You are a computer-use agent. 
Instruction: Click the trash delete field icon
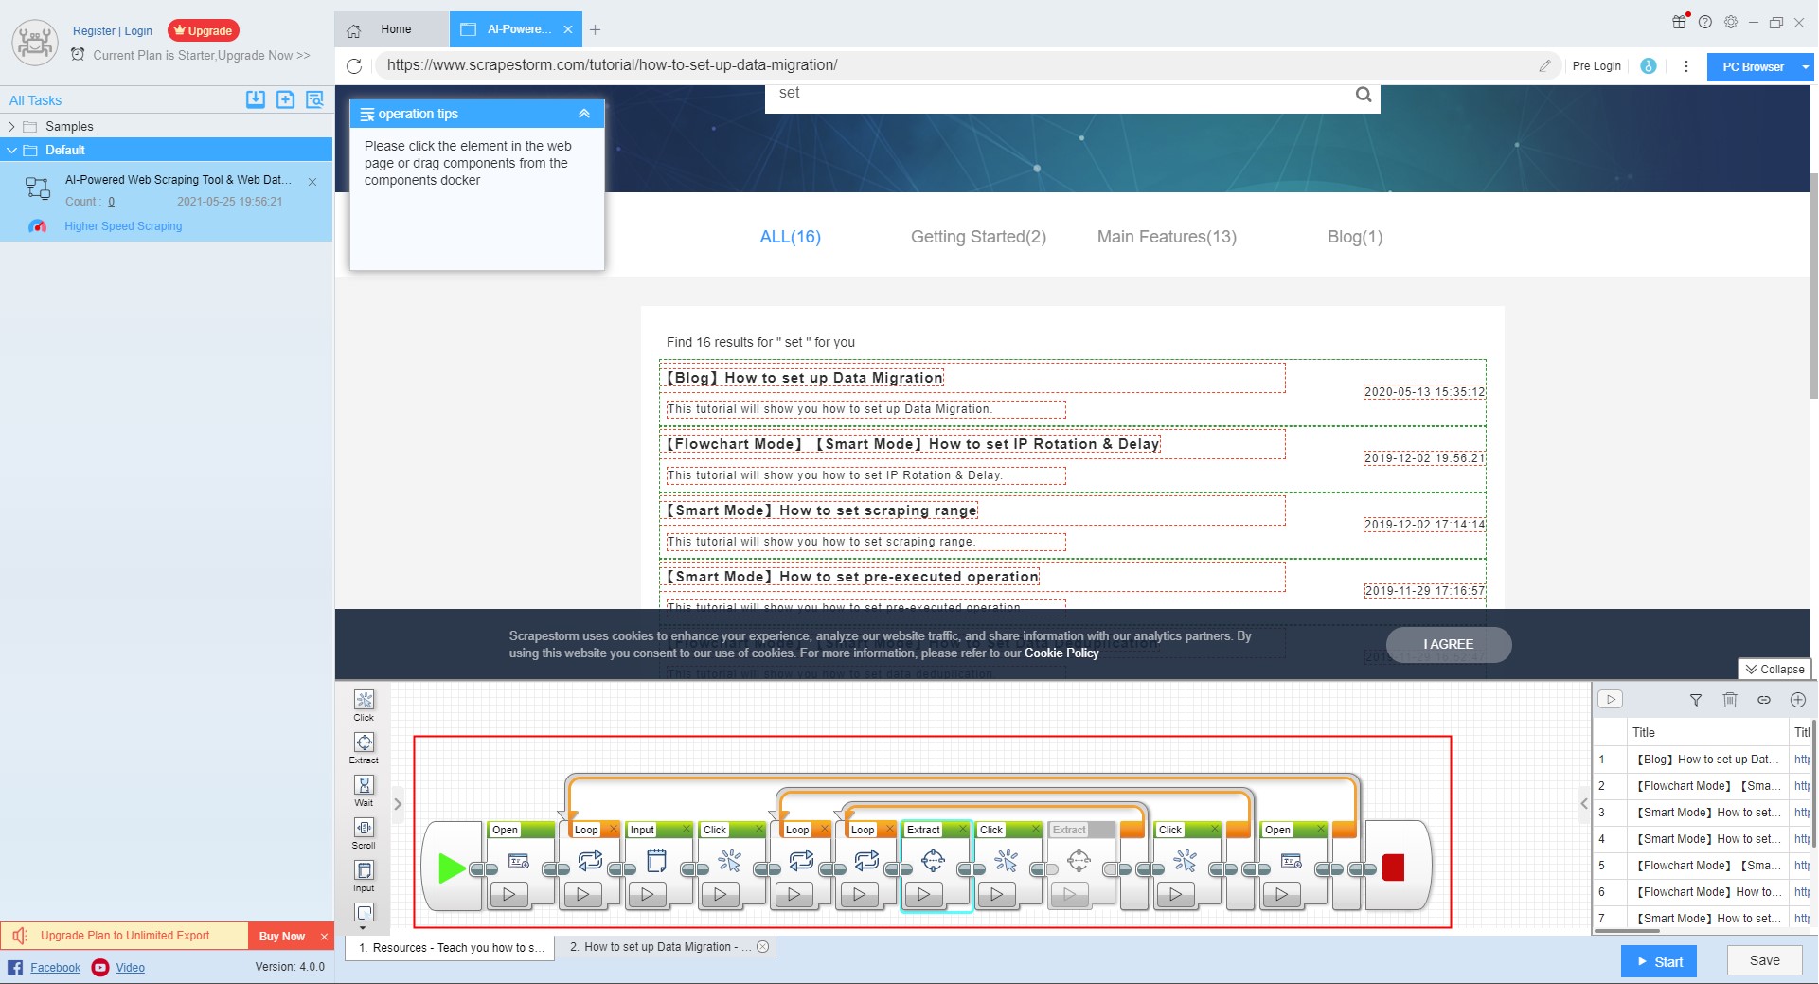[x=1730, y=700]
